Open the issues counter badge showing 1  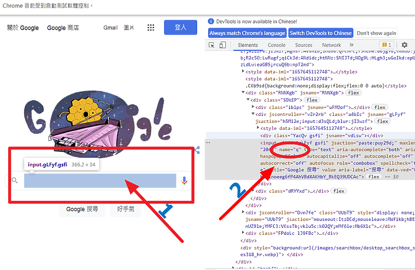[387, 45]
